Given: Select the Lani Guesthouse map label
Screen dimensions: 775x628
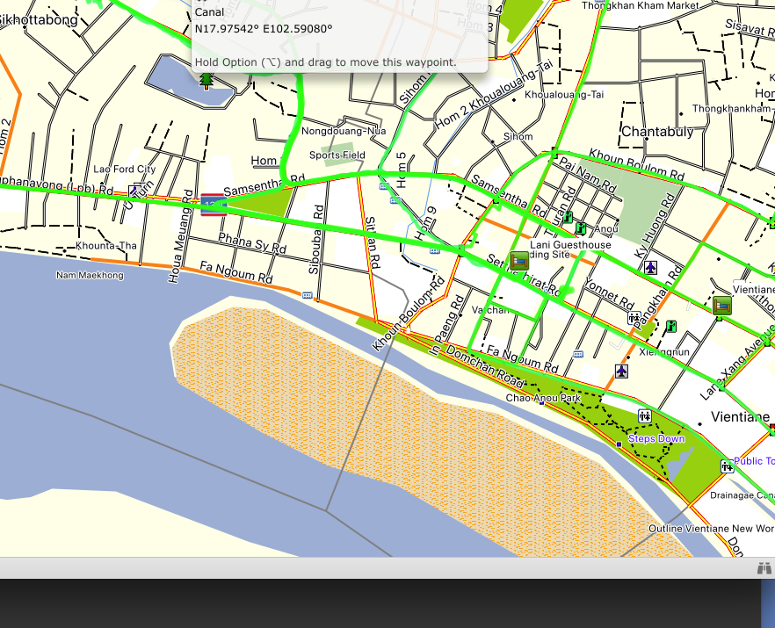Looking at the screenshot, I should (x=570, y=245).
